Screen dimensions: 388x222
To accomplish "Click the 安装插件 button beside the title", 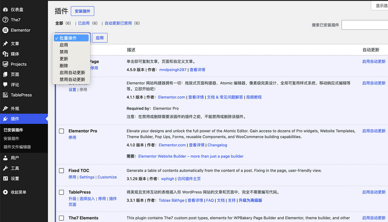I will point(83,11).
